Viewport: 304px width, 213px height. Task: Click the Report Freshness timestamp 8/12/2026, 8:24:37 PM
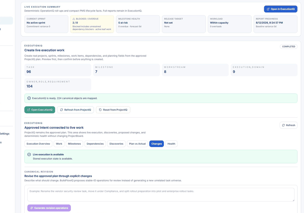coord(269,23)
